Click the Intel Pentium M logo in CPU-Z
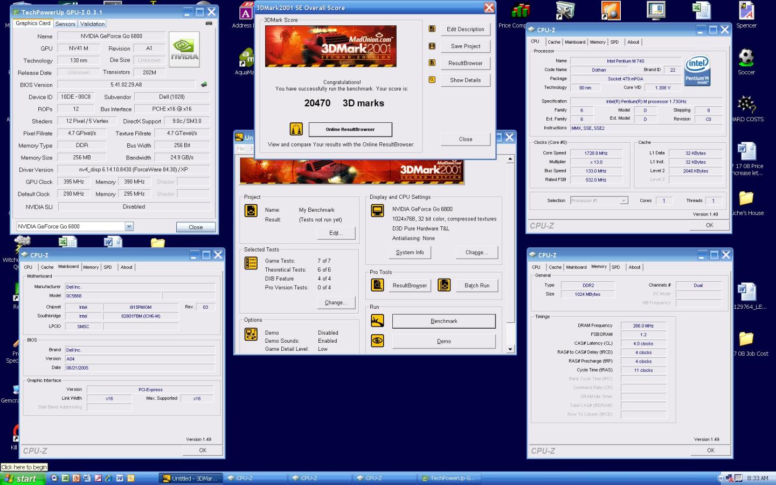The height and width of the screenshot is (485, 776). tap(698, 71)
